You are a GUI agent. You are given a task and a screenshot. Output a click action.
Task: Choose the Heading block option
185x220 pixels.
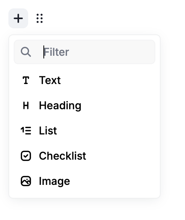tap(85, 105)
